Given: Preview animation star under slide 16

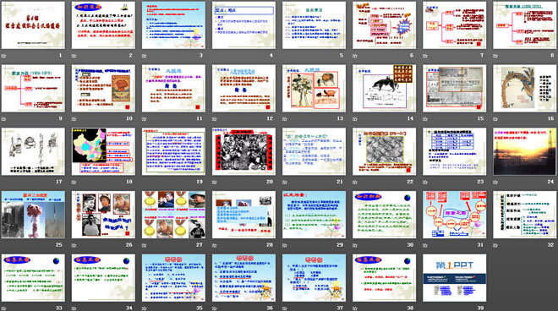Looking at the screenshot, I should point(495,119).
